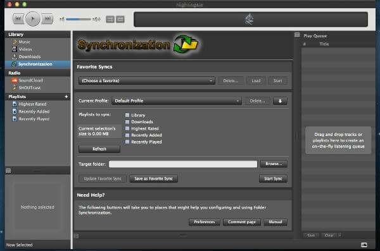Click the bottom pane toggle icon
This screenshot has width=380, height=251.
pyautogui.click(x=76, y=236)
